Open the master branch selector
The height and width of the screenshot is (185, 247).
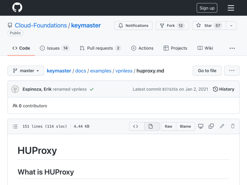click(x=26, y=71)
